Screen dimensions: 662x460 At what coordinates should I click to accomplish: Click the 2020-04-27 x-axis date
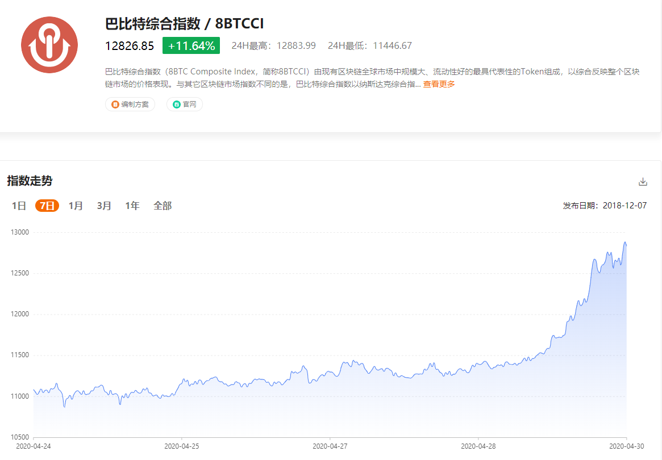(x=330, y=446)
